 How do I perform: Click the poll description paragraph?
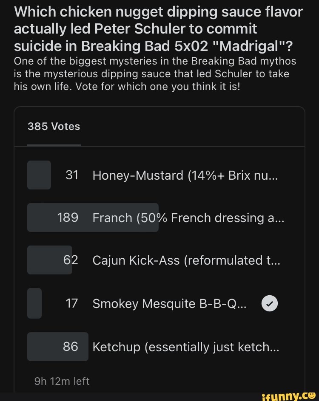click(155, 73)
